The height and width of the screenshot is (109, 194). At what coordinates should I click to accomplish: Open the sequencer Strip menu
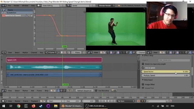[46, 91]
